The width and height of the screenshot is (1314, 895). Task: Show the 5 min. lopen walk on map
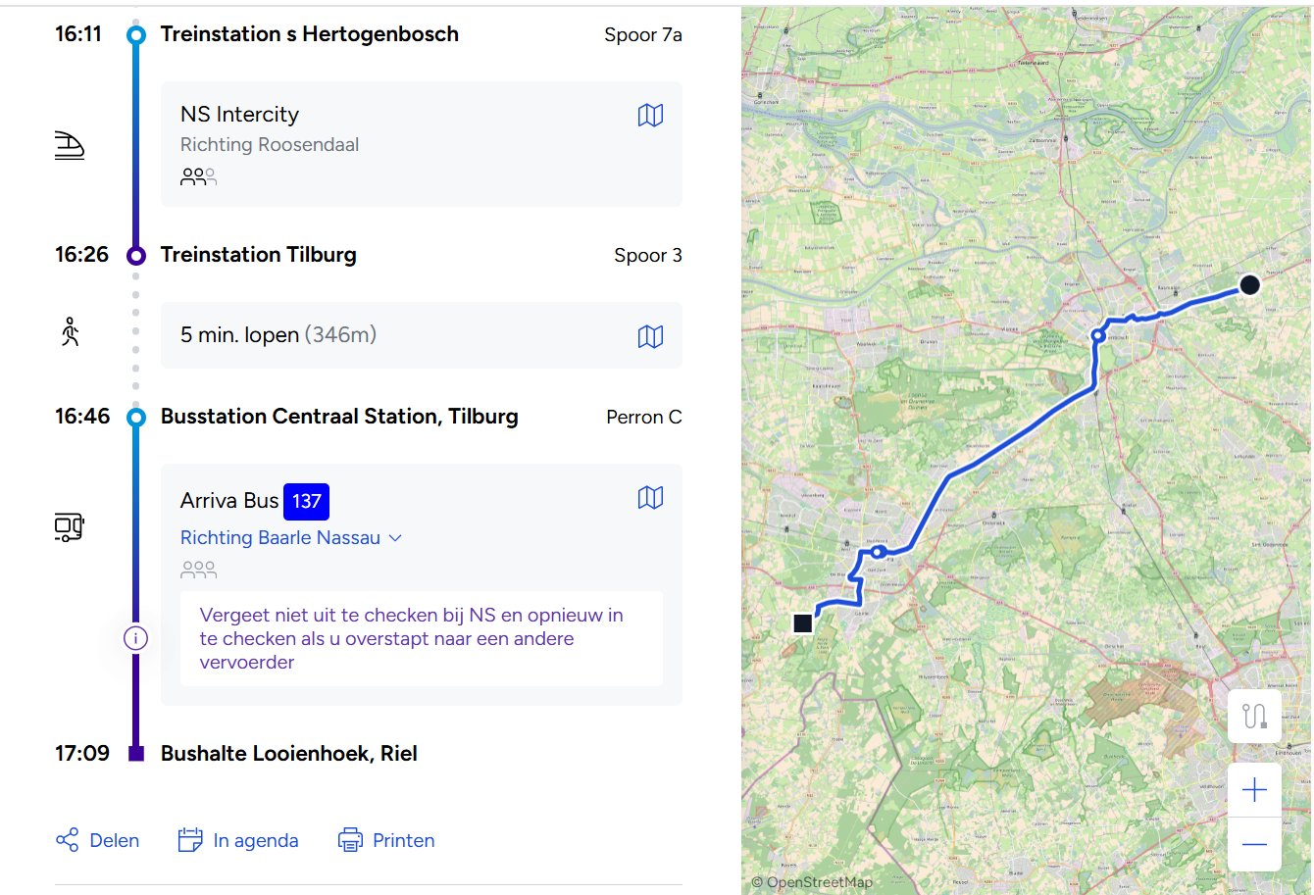click(650, 336)
